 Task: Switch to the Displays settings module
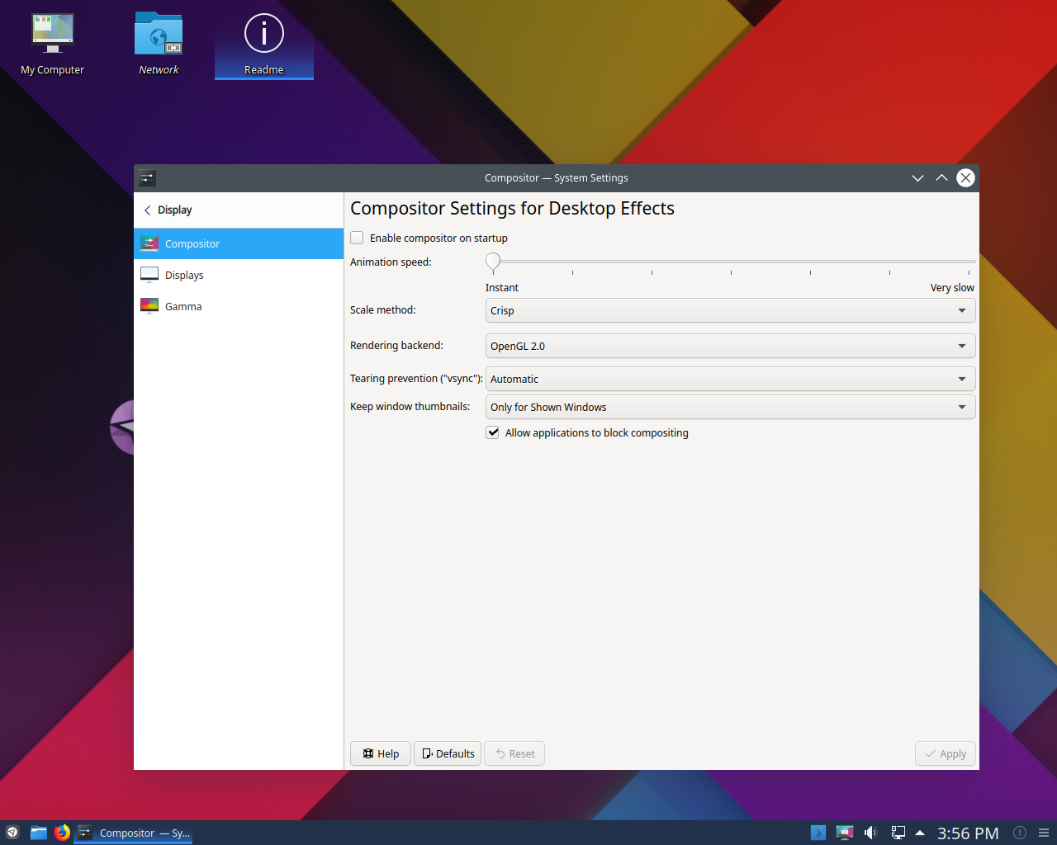pos(239,275)
